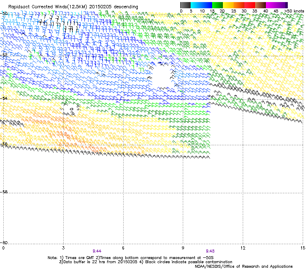Viewport: 306px width, 269px height.
Task: Click the '>50 knots' legend label
Action: pyautogui.click(x=294, y=11)
